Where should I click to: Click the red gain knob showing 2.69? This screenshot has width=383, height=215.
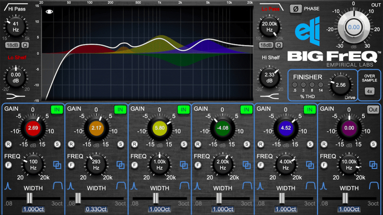(x=33, y=128)
